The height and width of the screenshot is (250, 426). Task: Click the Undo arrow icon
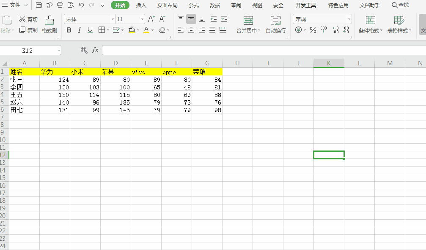coord(81,5)
